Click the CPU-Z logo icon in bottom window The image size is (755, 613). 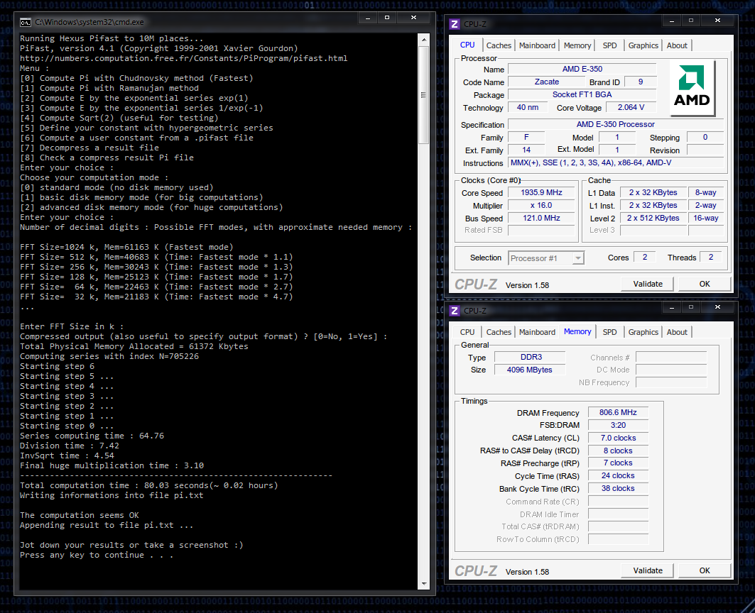point(454,310)
